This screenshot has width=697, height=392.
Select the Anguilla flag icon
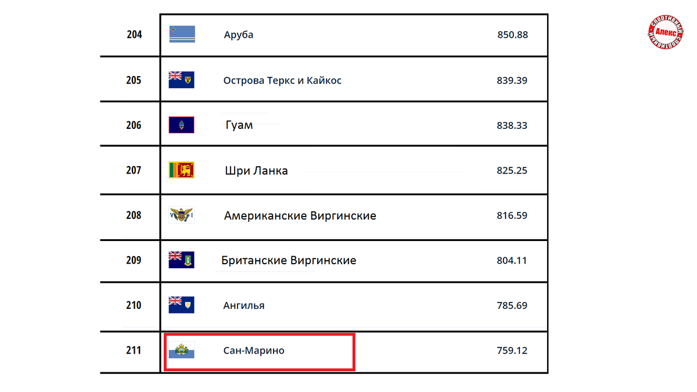coord(181,305)
